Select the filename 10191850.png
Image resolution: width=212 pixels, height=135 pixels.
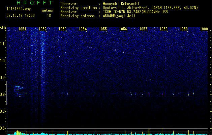pos(19,9)
